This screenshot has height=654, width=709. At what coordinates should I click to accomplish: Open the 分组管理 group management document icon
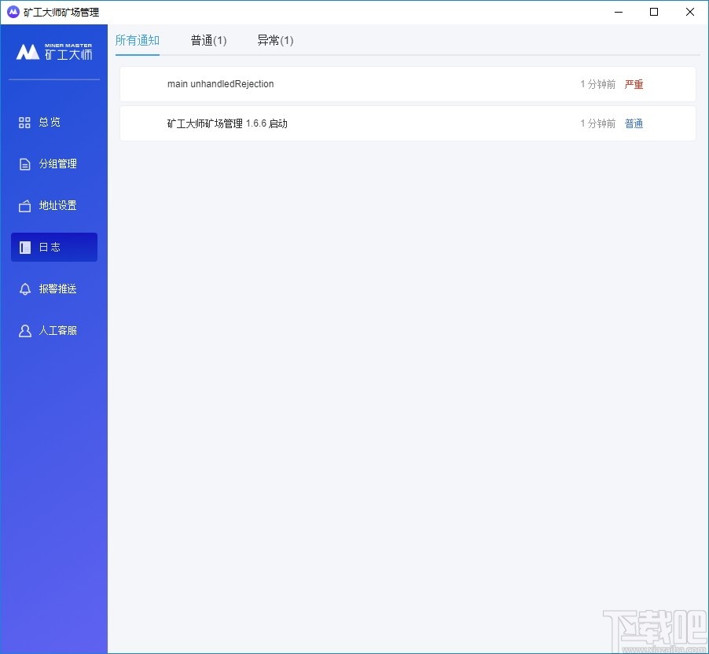(24, 163)
